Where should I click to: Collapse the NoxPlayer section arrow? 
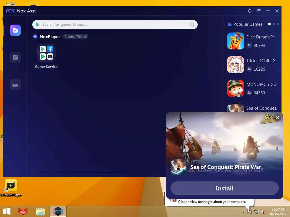tap(35, 36)
